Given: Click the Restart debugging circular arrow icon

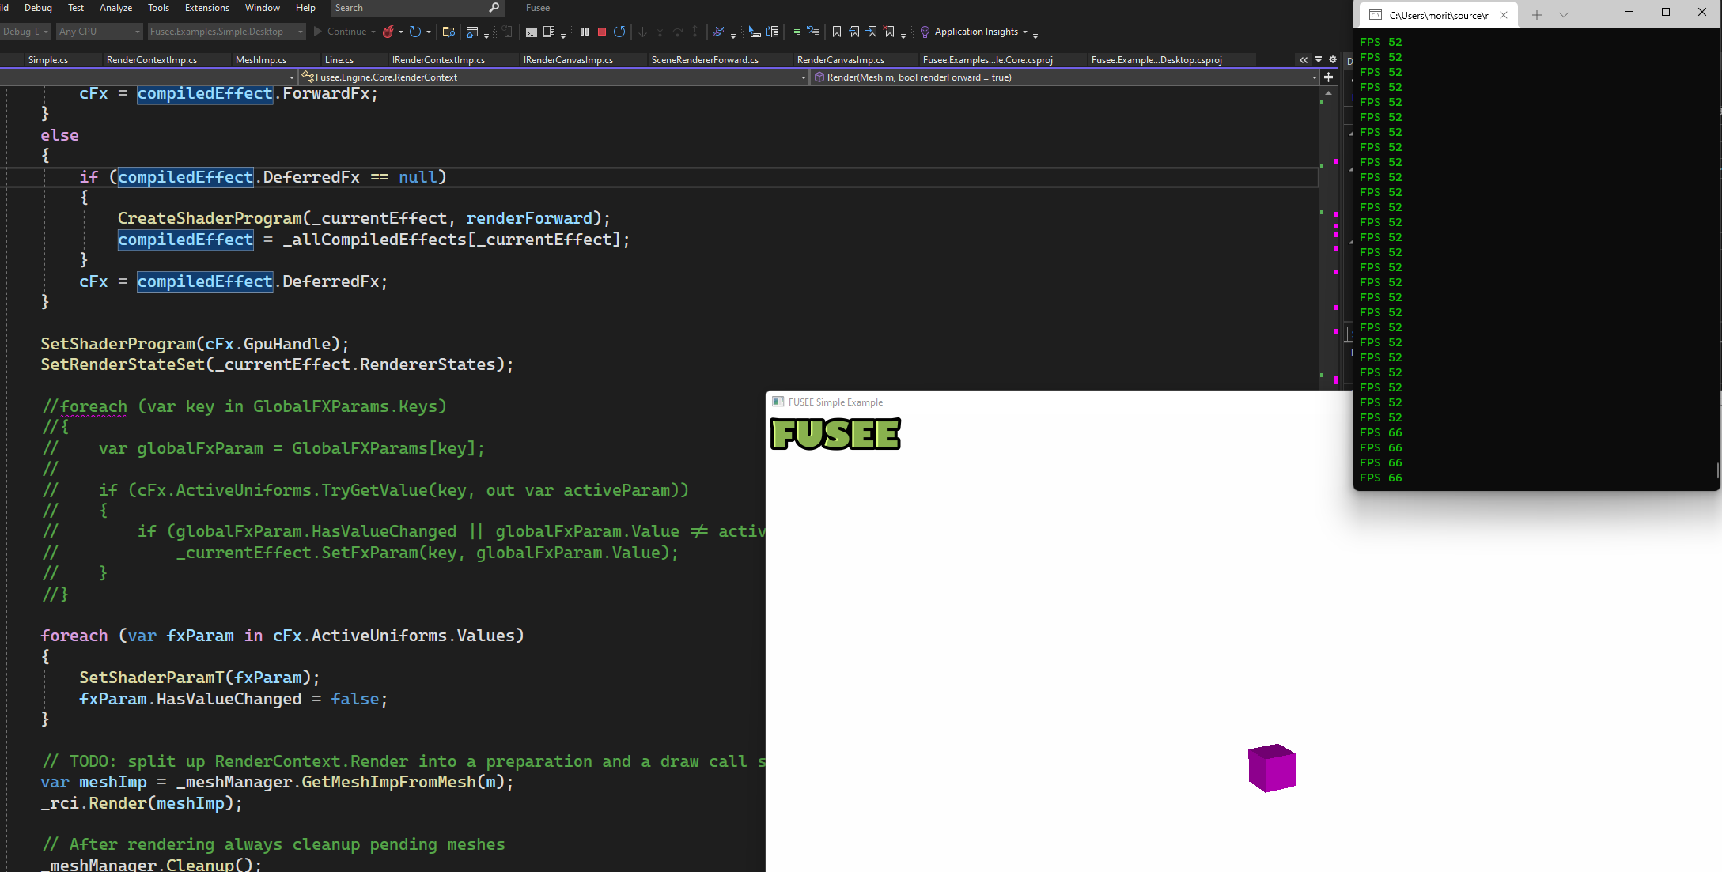Looking at the screenshot, I should coord(619,32).
